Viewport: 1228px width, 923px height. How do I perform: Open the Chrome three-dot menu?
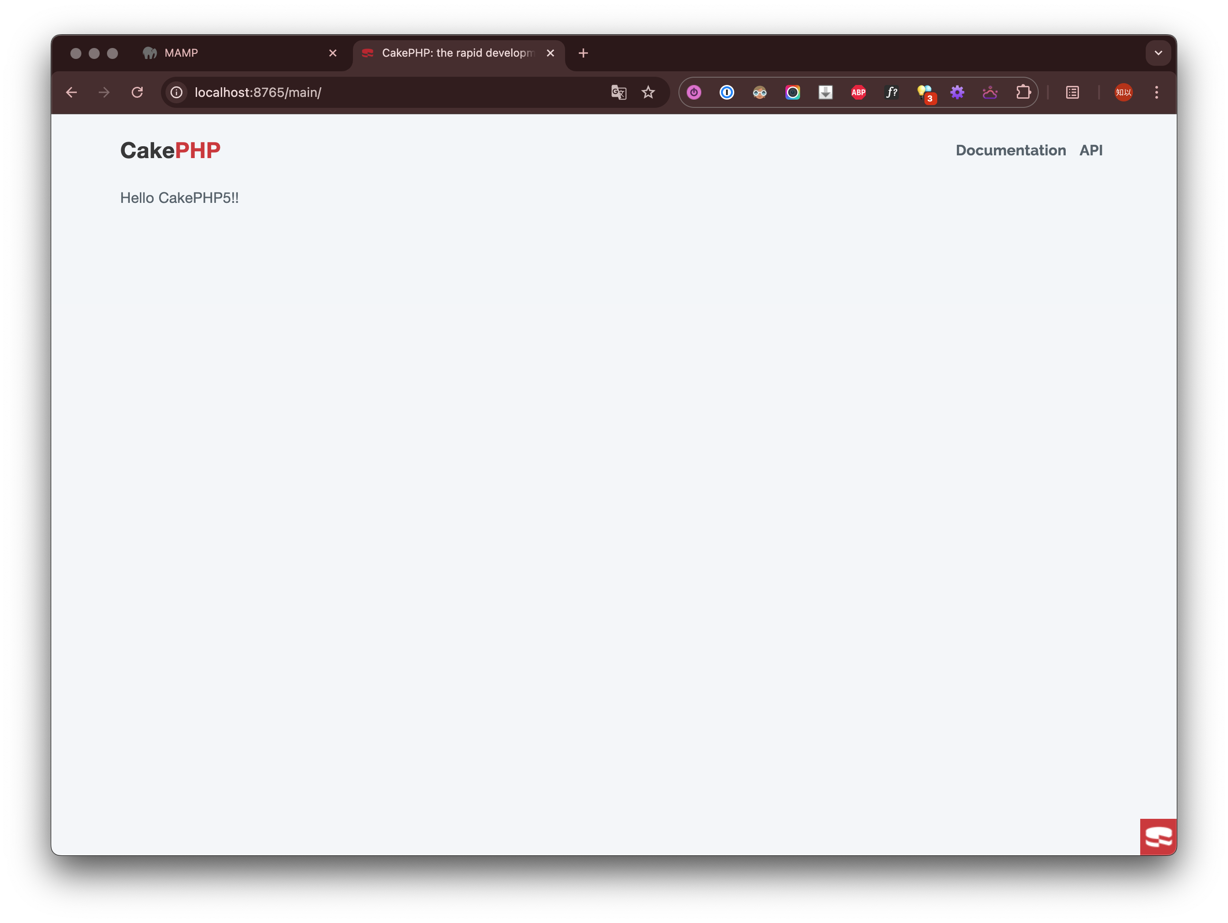tap(1156, 93)
